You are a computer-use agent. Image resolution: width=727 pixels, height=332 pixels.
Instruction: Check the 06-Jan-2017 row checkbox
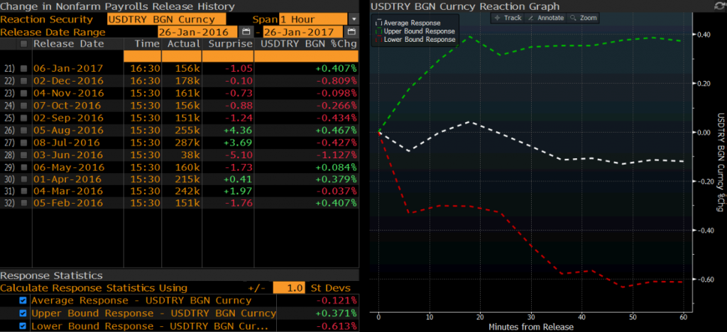coord(23,69)
